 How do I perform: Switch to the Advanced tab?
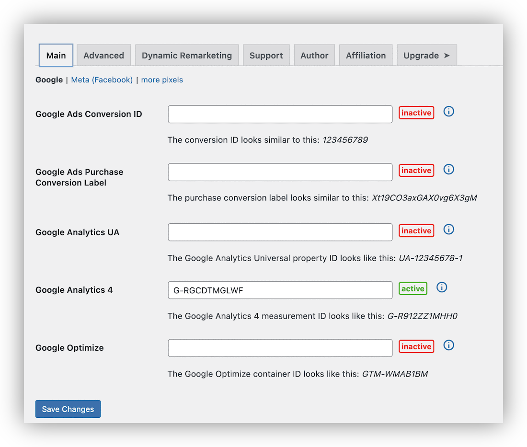103,56
